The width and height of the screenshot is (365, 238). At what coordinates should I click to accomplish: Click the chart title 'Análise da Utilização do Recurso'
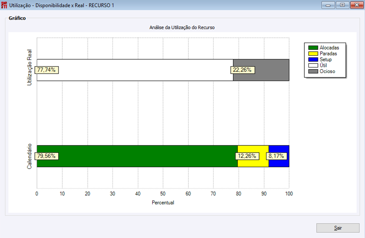pyautogui.click(x=182, y=27)
